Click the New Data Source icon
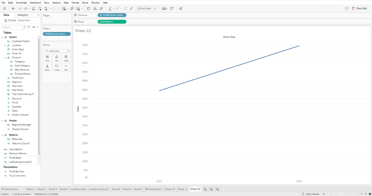 (40, 9)
